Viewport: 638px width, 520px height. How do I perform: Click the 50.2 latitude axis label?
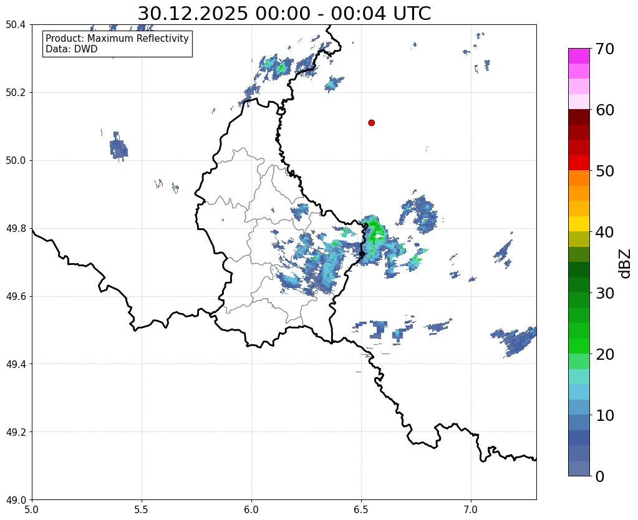pos(16,92)
